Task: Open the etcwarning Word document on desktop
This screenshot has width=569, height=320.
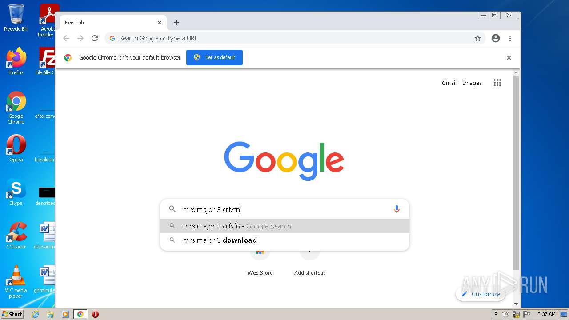Action: click(45, 236)
